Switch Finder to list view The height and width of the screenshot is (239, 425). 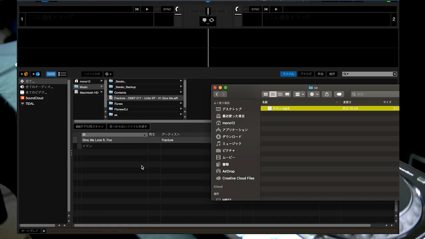click(273, 94)
